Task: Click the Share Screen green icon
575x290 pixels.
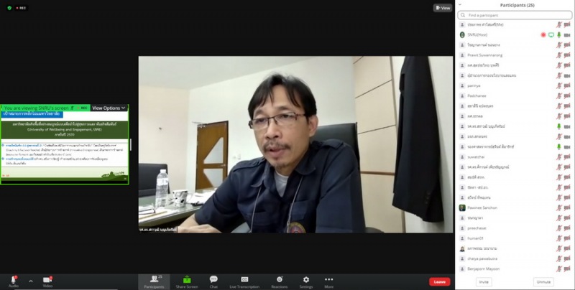Action: 187,280
